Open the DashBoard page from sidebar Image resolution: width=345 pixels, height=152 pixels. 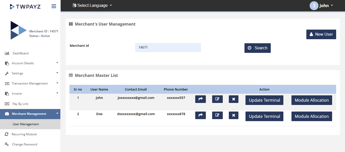pos(20,53)
